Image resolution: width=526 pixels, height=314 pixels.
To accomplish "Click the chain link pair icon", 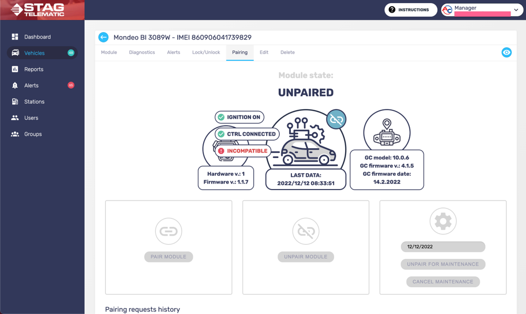I will pyautogui.click(x=168, y=231).
